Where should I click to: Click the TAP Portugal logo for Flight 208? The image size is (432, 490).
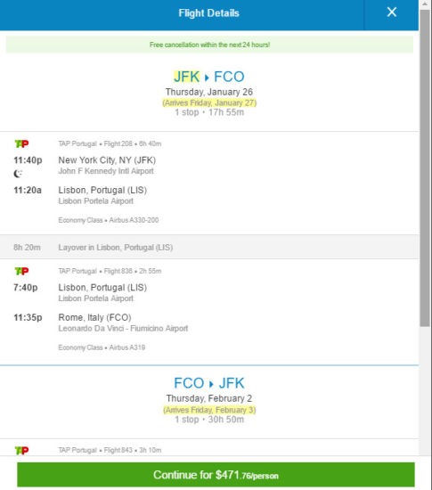[21, 143]
